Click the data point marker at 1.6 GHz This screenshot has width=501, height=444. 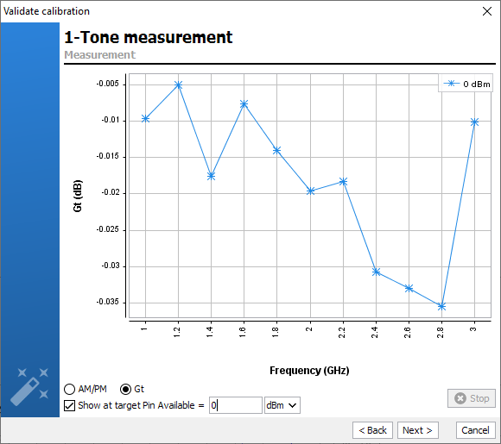click(244, 104)
